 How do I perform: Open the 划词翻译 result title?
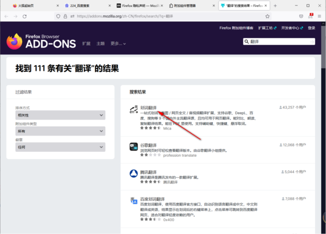148,108
